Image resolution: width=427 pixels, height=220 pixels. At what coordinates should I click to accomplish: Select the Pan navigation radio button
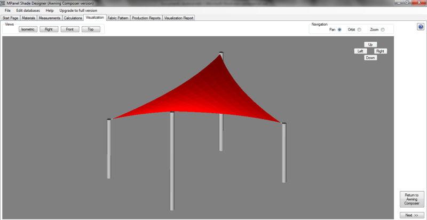(339, 30)
